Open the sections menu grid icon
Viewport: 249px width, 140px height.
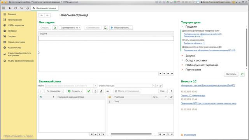pyautogui.click(x=4, y=8)
